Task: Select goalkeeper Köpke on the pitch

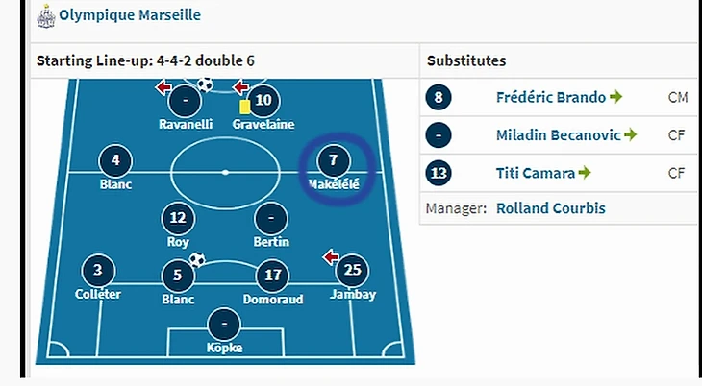Action: pyautogui.click(x=224, y=324)
